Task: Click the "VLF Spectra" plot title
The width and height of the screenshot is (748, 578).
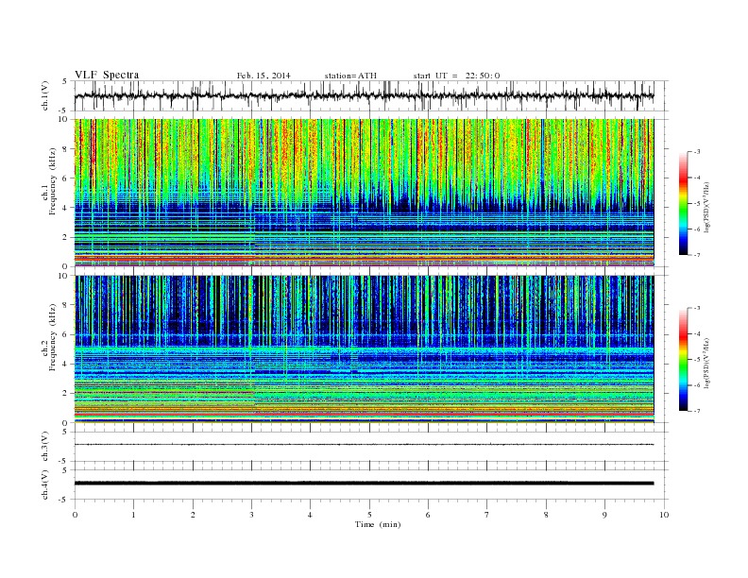Action: 107,75
